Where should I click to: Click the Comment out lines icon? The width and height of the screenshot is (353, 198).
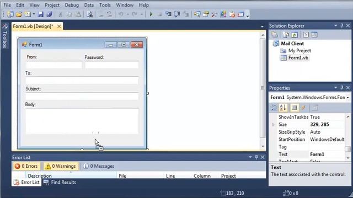coord(101,15)
